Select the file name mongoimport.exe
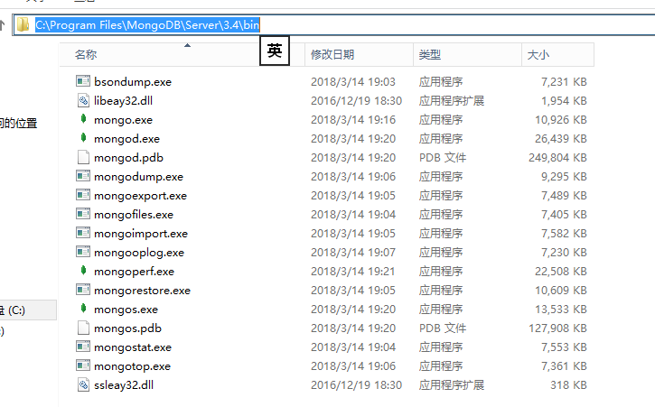 pos(141,234)
